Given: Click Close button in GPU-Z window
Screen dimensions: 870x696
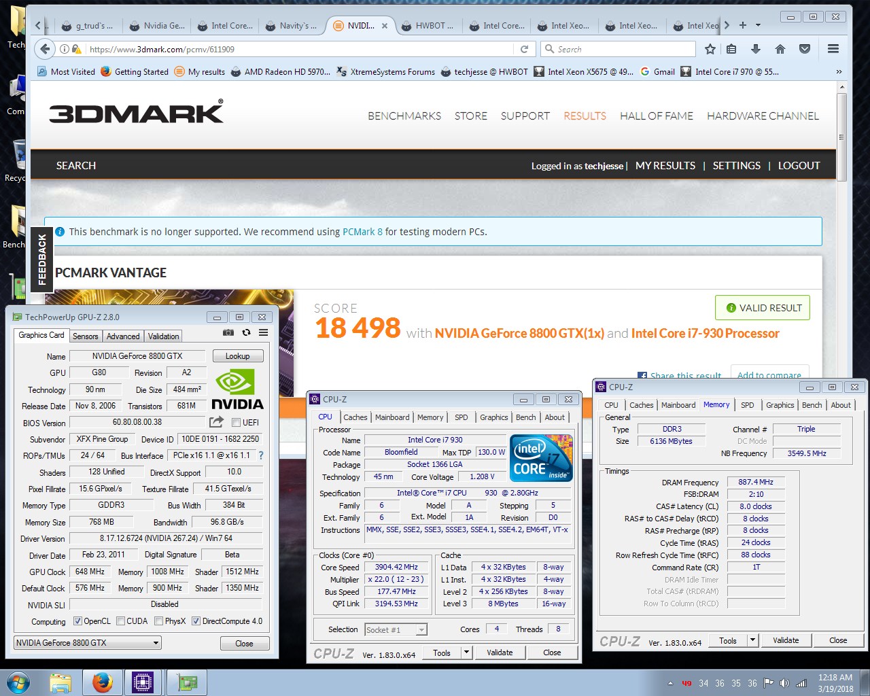Looking at the screenshot, I should click(x=244, y=643).
